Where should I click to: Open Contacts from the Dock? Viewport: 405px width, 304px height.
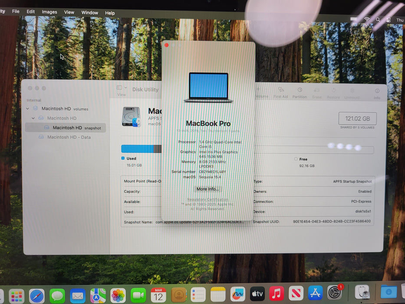pos(178,295)
